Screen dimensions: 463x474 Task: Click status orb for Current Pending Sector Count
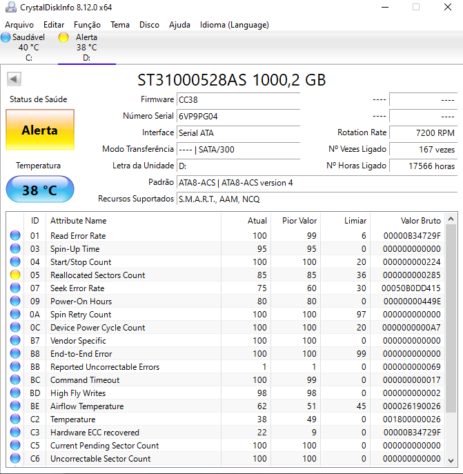tap(15, 445)
